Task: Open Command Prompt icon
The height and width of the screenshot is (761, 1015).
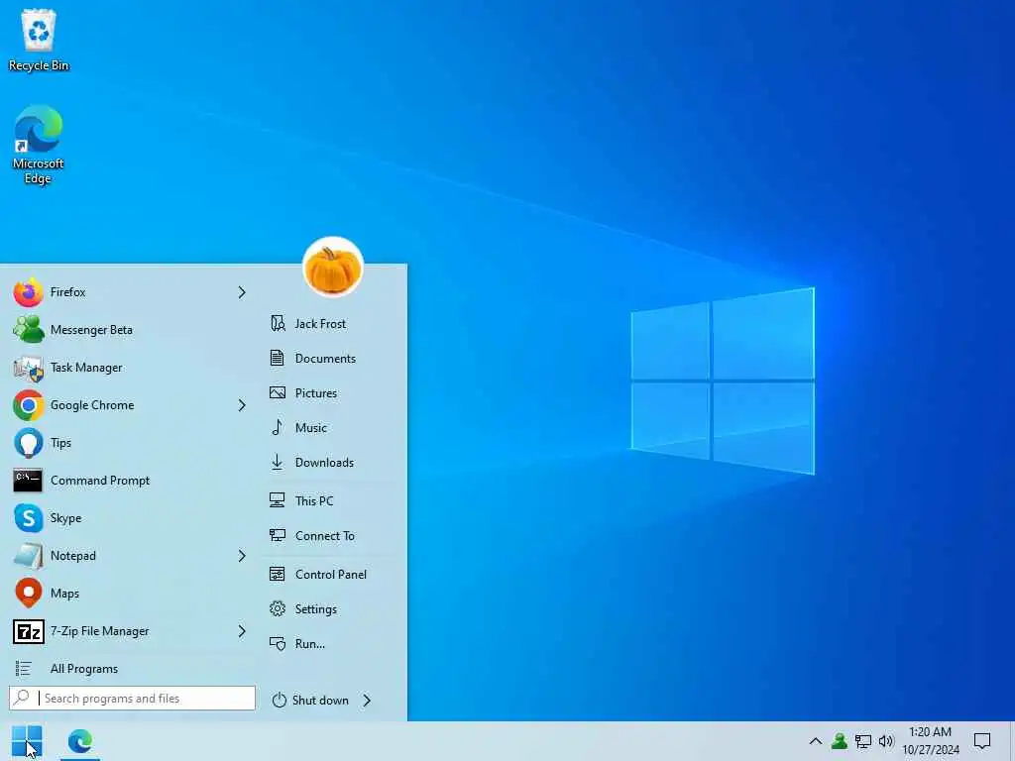Action: (28, 481)
